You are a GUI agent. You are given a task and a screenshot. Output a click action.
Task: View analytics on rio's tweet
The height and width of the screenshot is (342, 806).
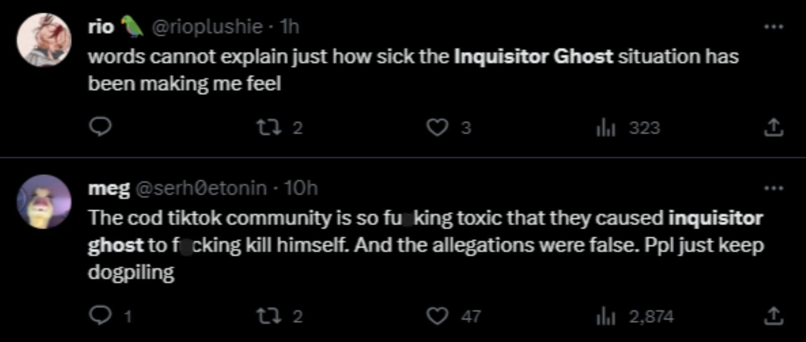point(606,128)
